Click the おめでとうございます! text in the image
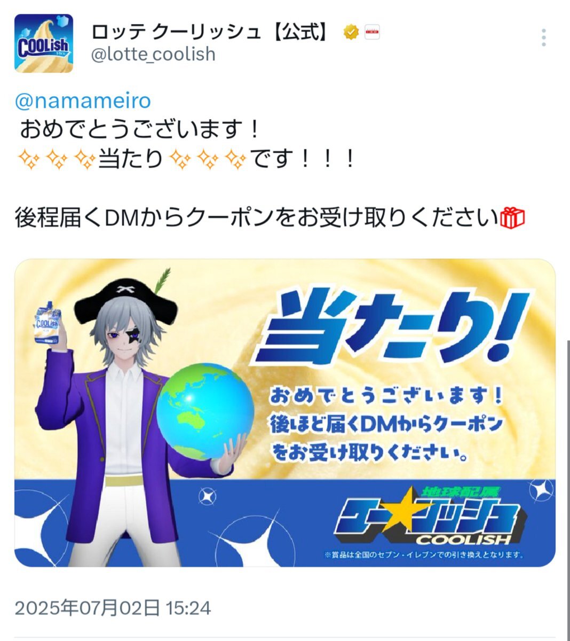The height and width of the screenshot is (641, 570). pos(386,396)
